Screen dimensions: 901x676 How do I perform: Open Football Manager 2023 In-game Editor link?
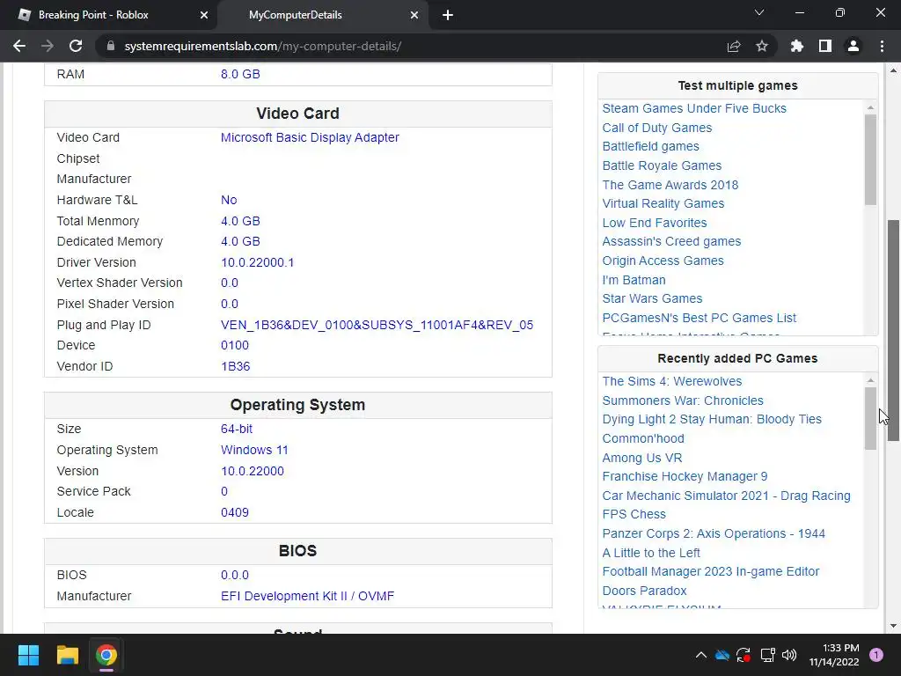click(711, 571)
